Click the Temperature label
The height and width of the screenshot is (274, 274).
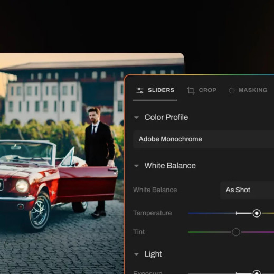click(153, 213)
